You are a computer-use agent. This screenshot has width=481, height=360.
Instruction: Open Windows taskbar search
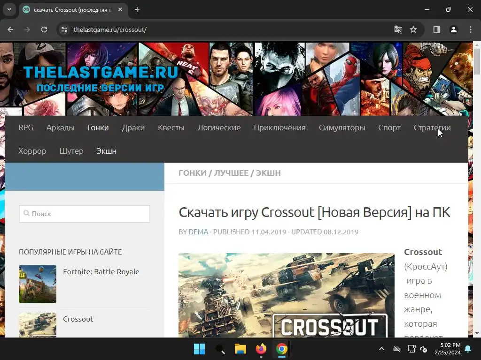coord(220,349)
